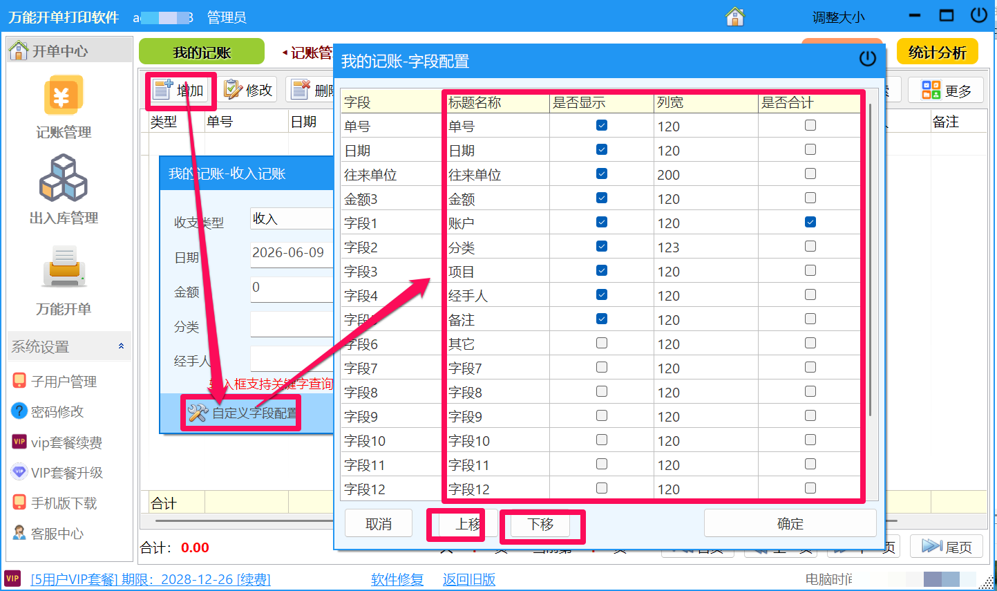Click the 更多 grid icon
This screenshot has height=591, width=997.
pos(931,90)
